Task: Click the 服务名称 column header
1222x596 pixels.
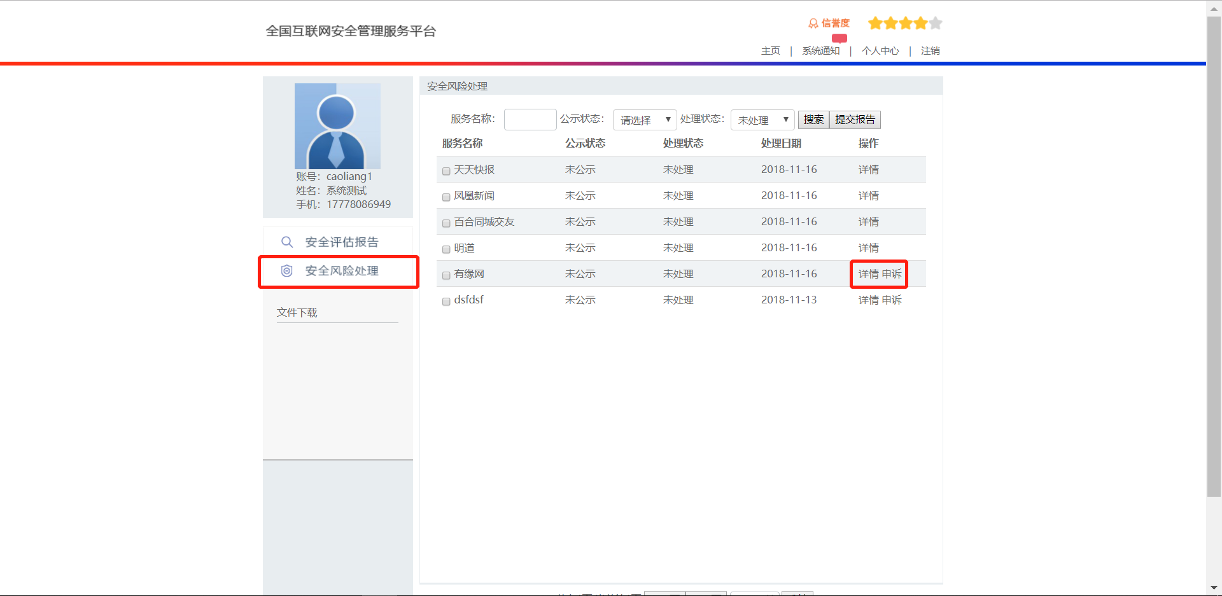Action: [x=463, y=144]
